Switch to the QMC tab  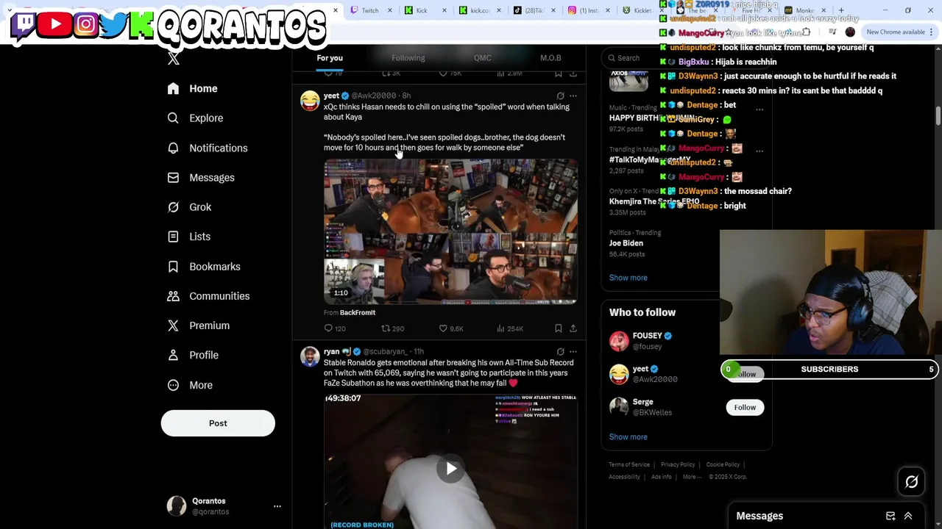tap(483, 58)
